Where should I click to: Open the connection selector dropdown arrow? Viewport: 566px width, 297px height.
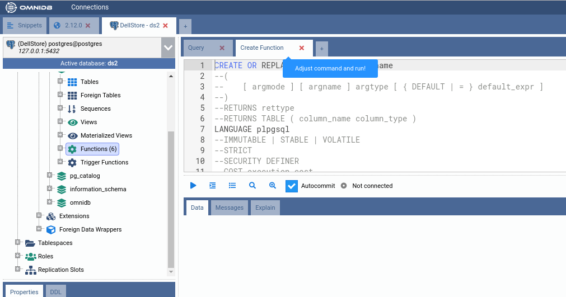[x=168, y=48]
